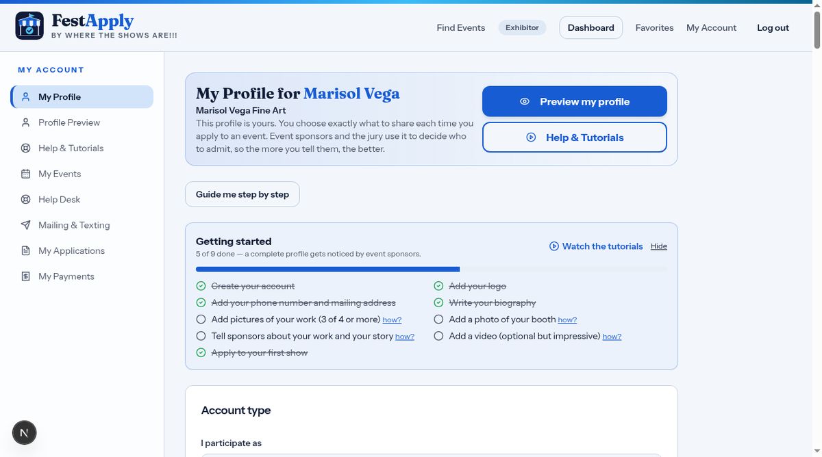Click the My Applications document icon

pyautogui.click(x=25, y=250)
